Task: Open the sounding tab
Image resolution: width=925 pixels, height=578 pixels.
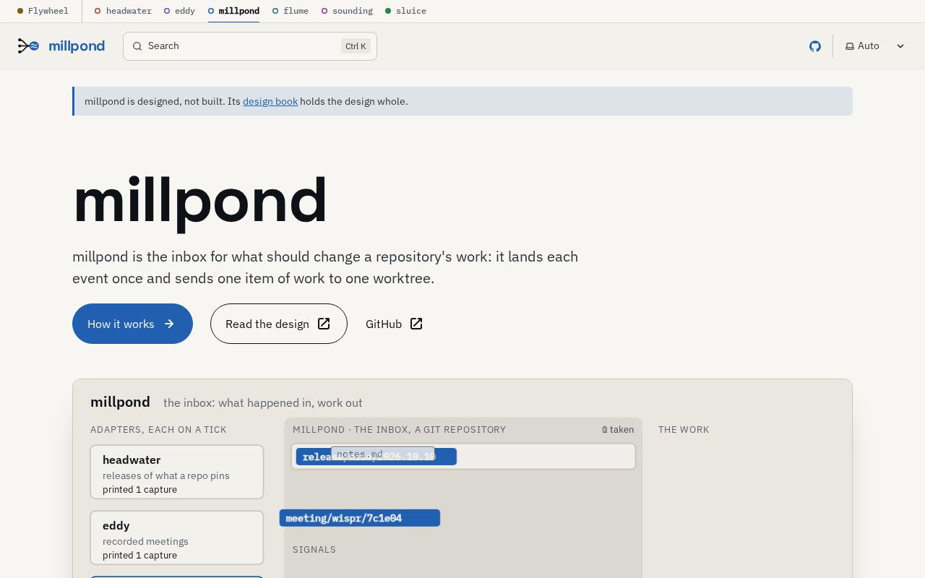Action: 347,11
